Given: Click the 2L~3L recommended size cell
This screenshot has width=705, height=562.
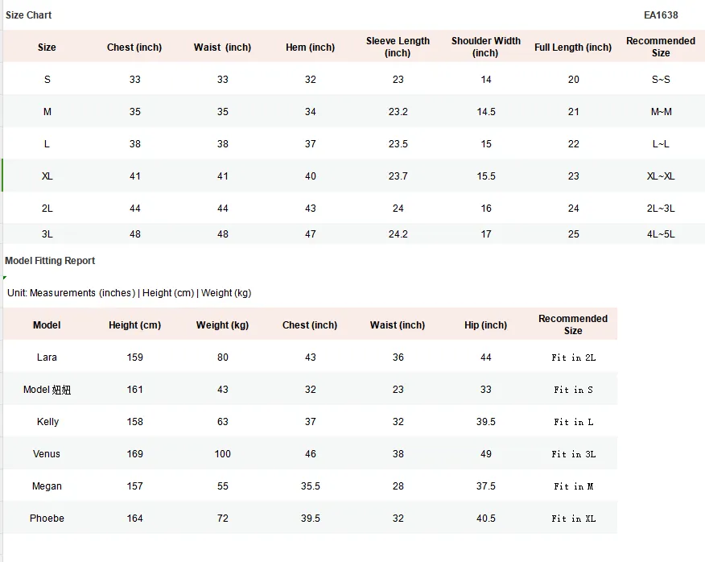Looking at the screenshot, I should coord(661,209).
